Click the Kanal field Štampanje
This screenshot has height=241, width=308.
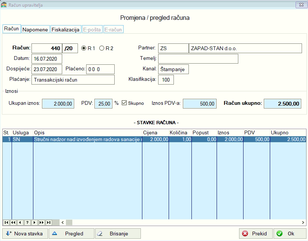(x=173, y=69)
